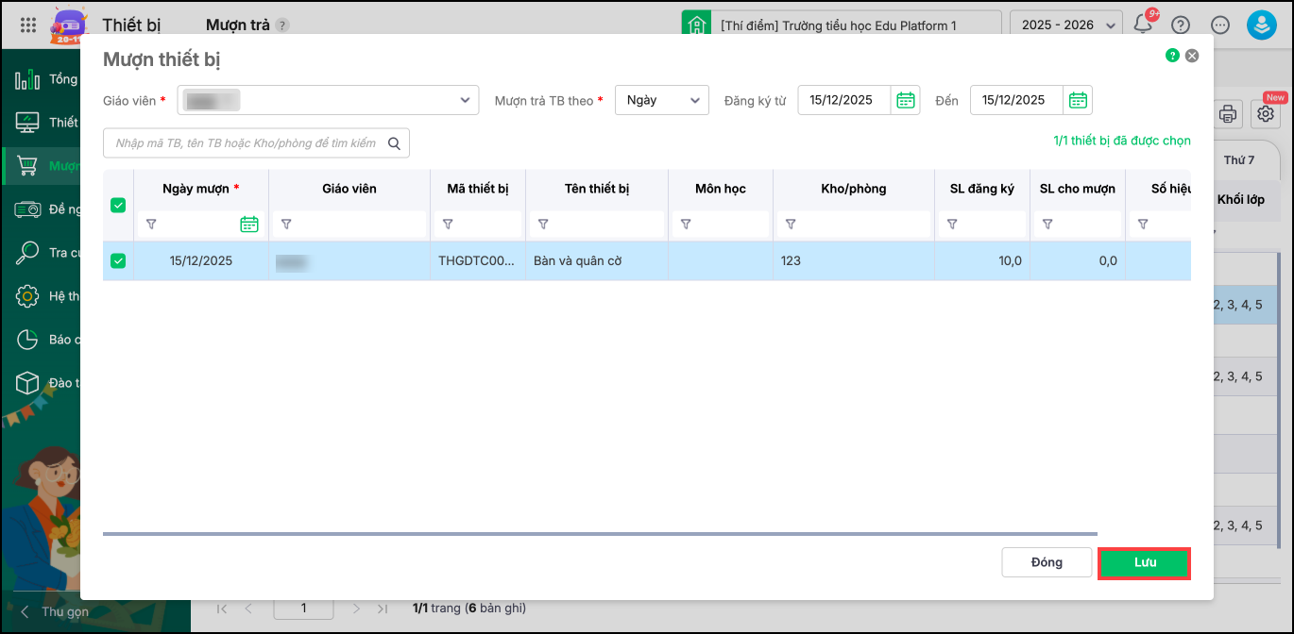Expand the Giáo viên dropdown
The image size is (1294, 634).
465,100
